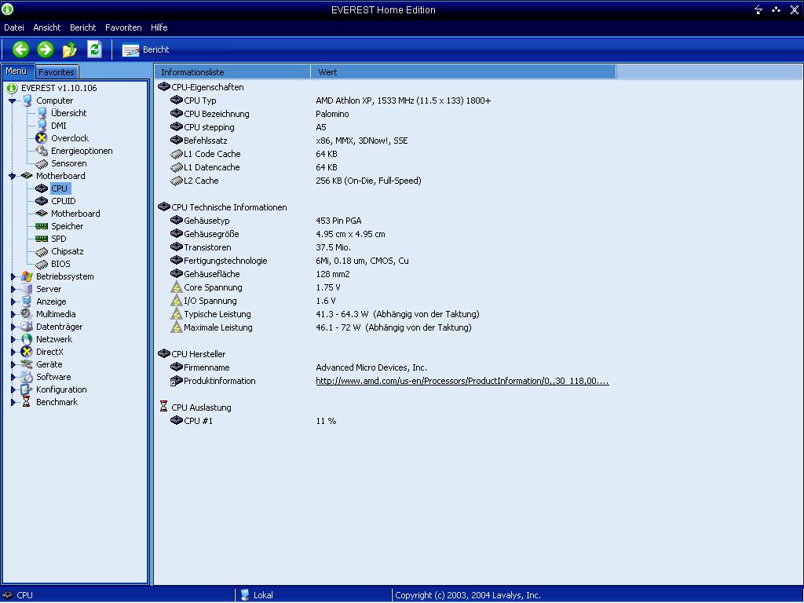Viewport: 804px width, 603px height.
Task: Expand the Betriebssystem node arrow
Action: pos(13,277)
